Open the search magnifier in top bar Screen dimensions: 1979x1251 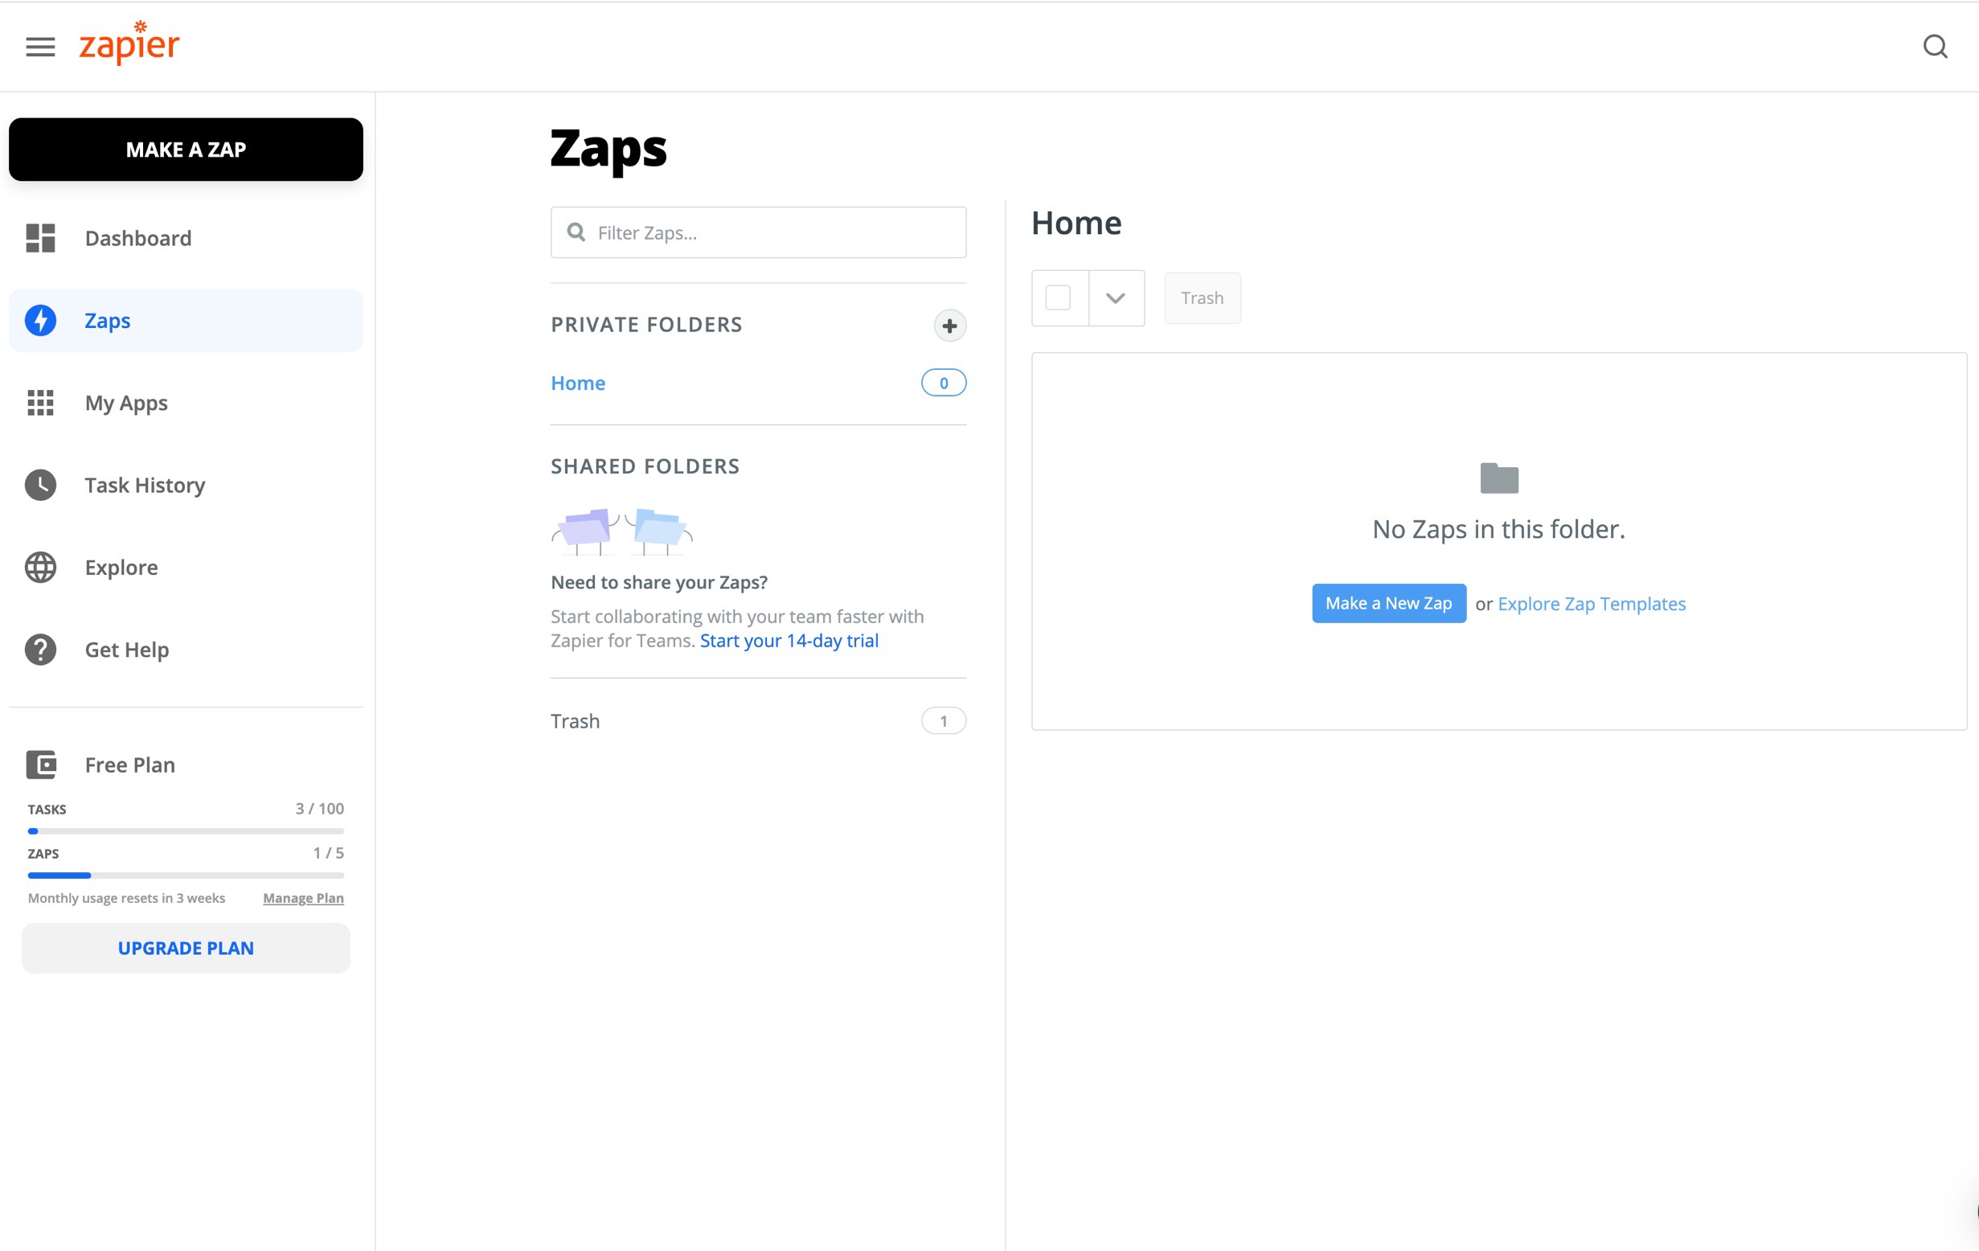coord(1936,47)
